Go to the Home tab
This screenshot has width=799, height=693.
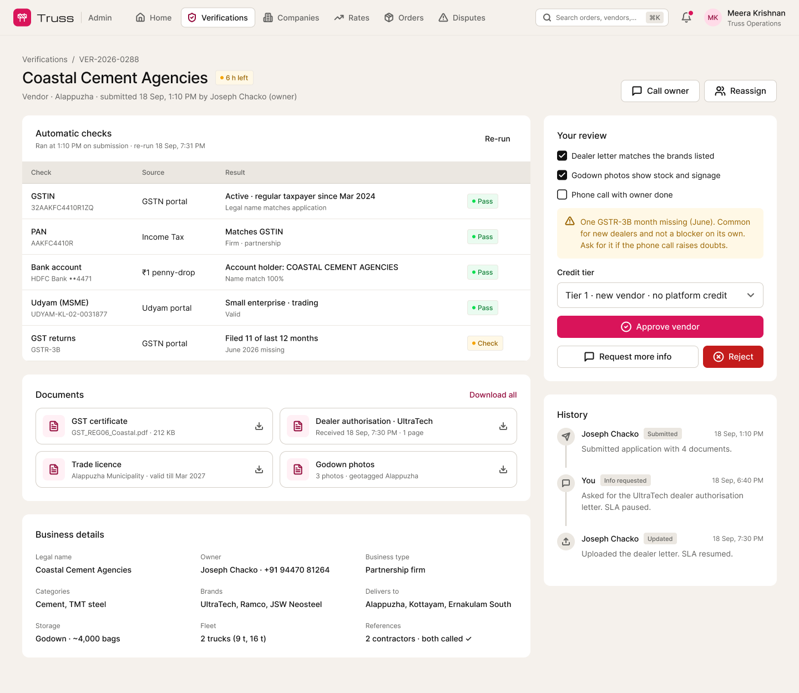click(154, 18)
